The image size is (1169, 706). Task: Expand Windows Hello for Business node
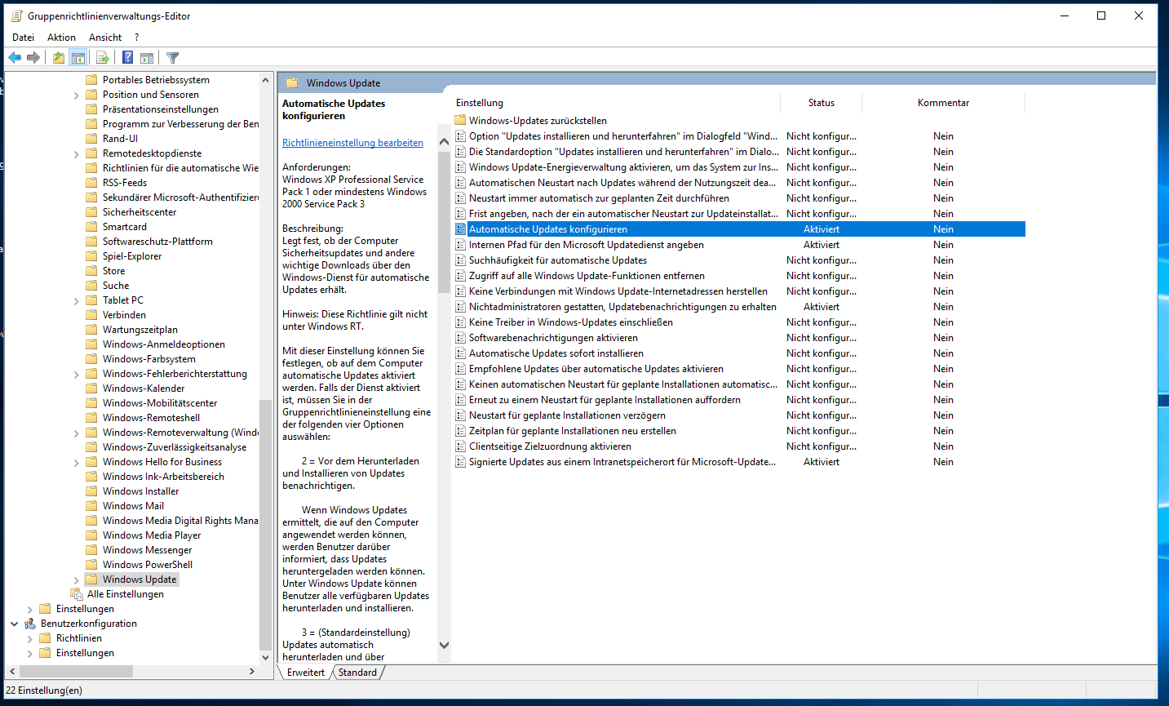point(76,463)
